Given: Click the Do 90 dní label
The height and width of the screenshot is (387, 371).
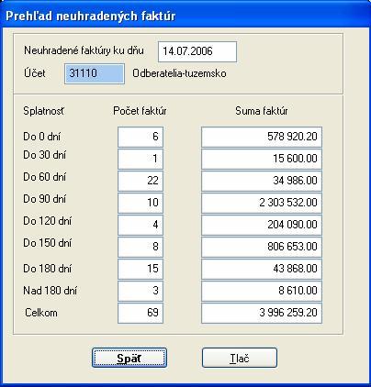Looking at the screenshot, I should 45,199.
